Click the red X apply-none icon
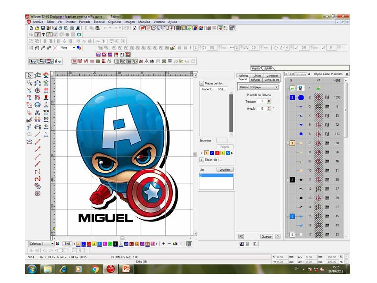The image size is (377, 283). [55, 48]
